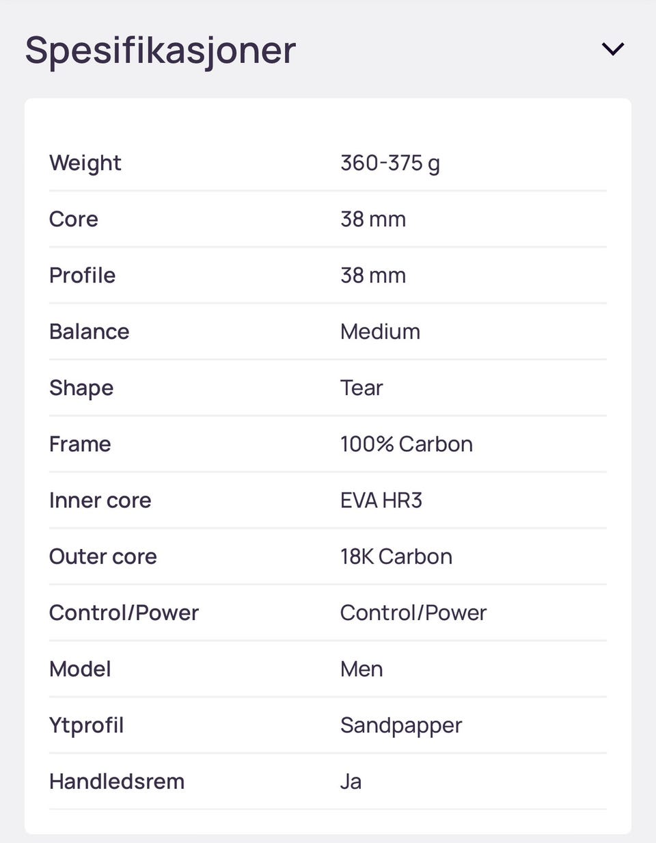Tap the Profile value 38 mm
This screenshot has width=656, height=843.
coord(373,276)
